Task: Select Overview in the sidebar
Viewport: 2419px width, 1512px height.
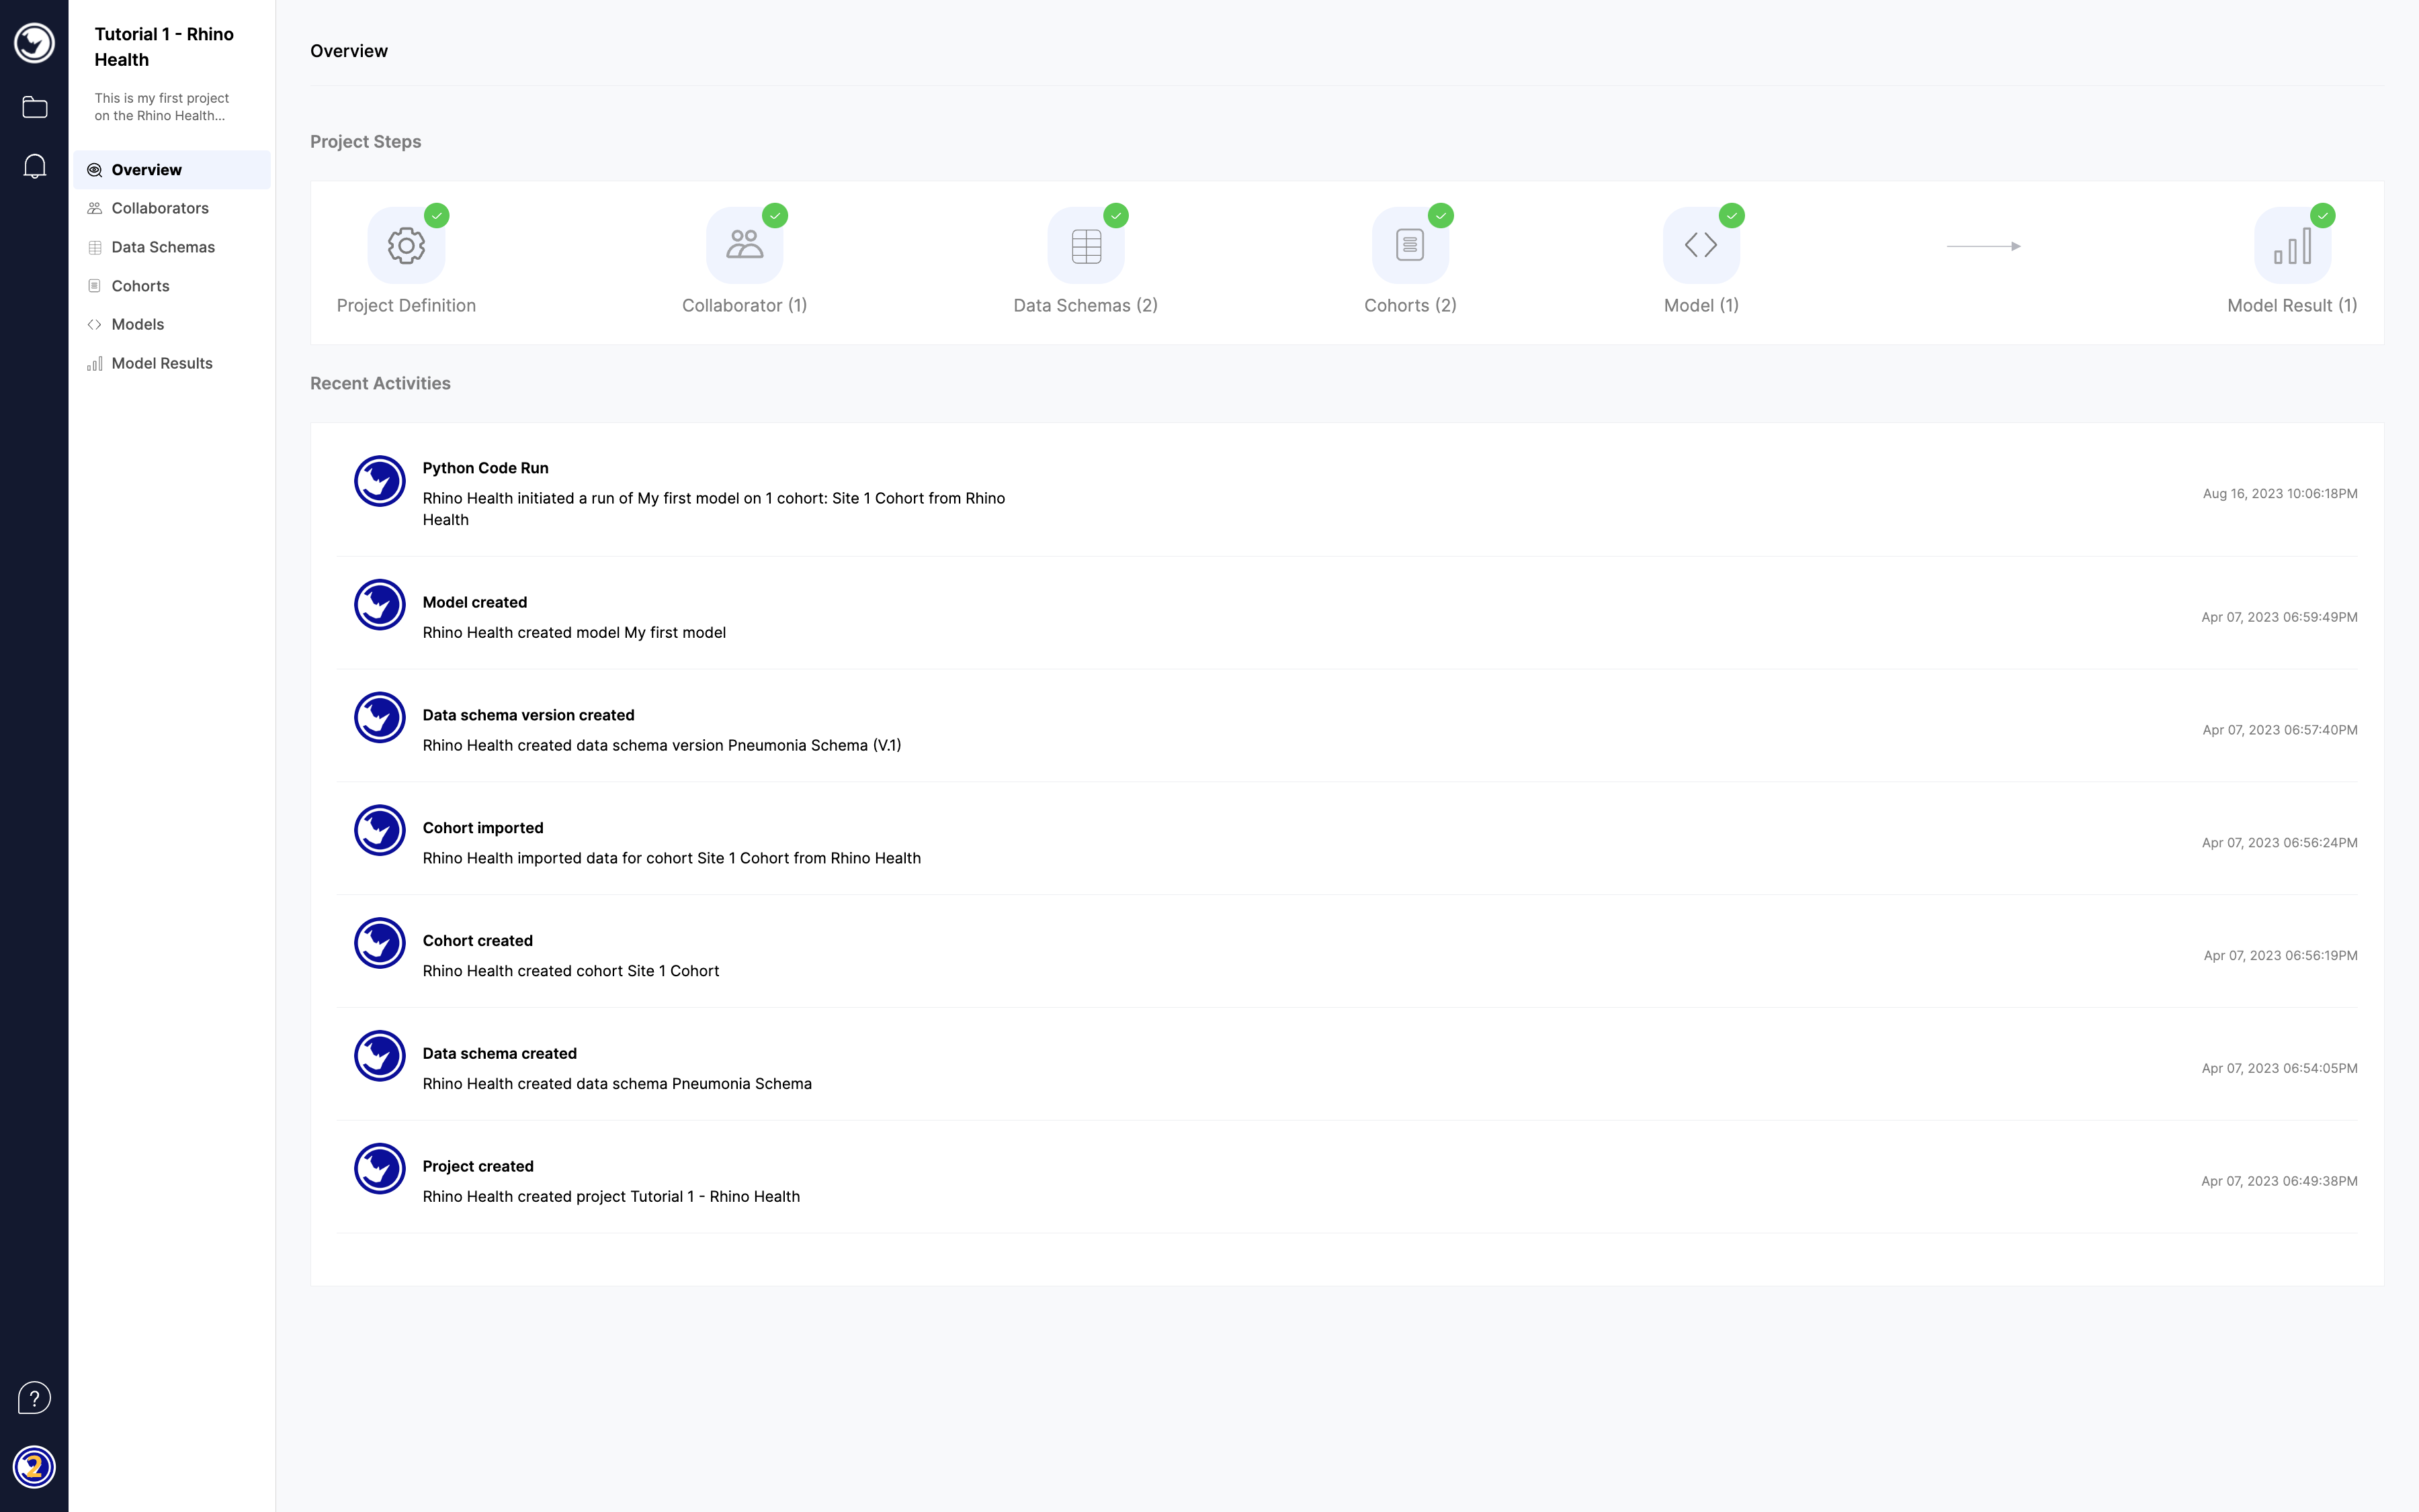Action: point(172,170)
